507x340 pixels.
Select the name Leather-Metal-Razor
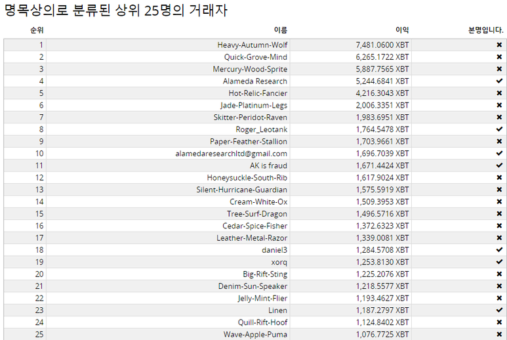pos(252,238)
